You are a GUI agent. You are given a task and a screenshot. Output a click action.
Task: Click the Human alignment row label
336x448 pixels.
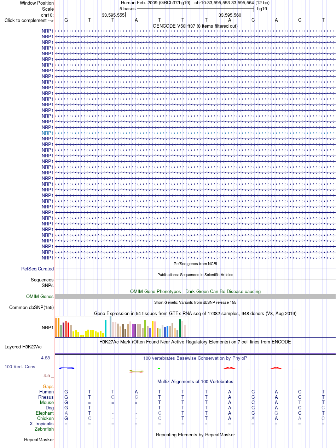(47, 392)
